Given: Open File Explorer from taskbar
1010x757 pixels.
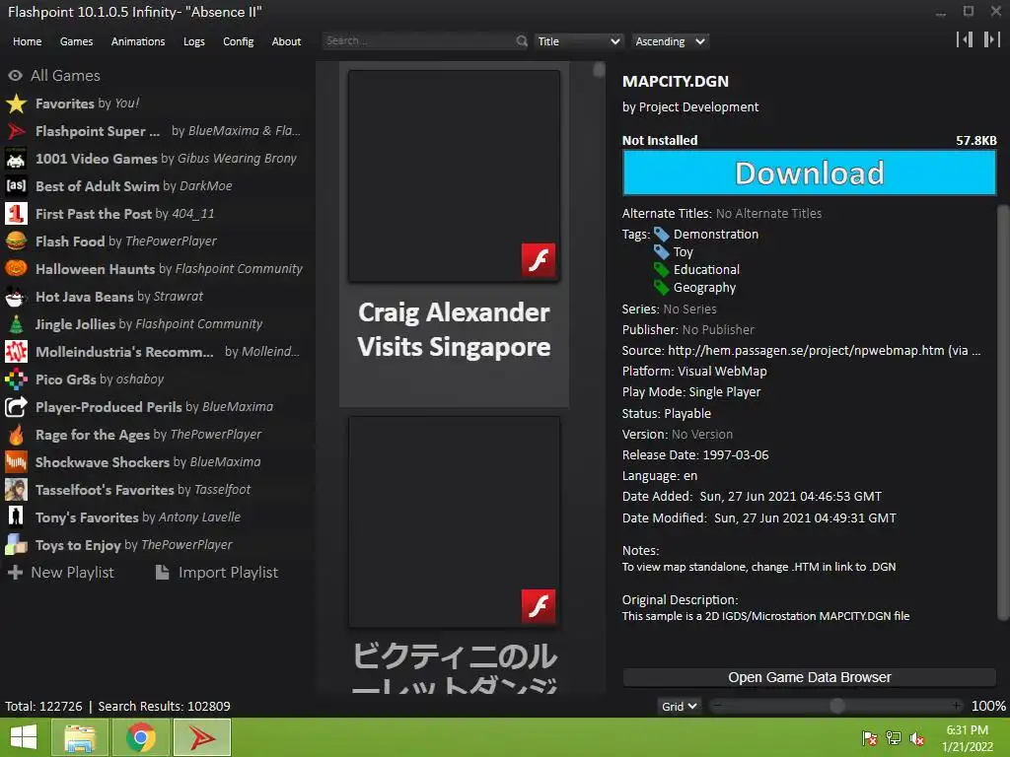Looking at the screenshot, I should point(81,737).
